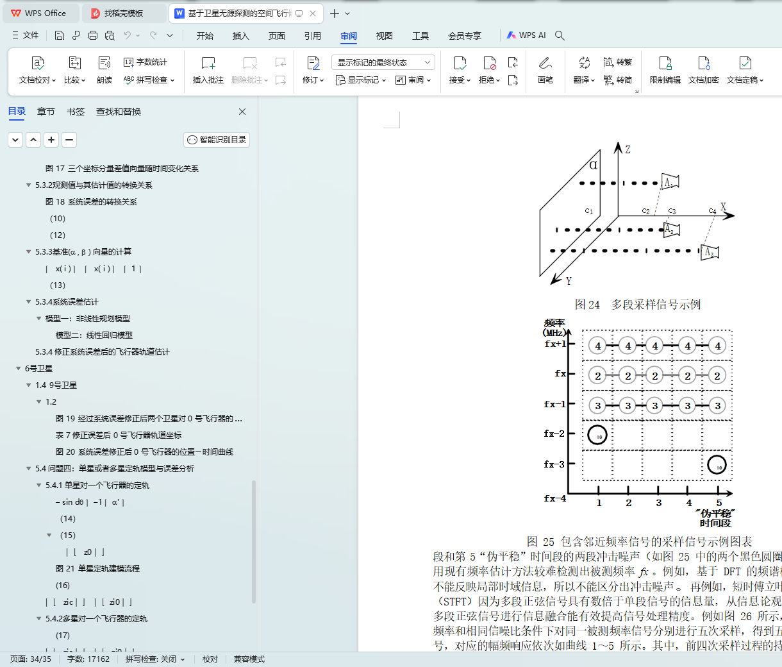Go to previous revision icon
This screenshot has height=667, width=782.
click(x=513, y=62)
